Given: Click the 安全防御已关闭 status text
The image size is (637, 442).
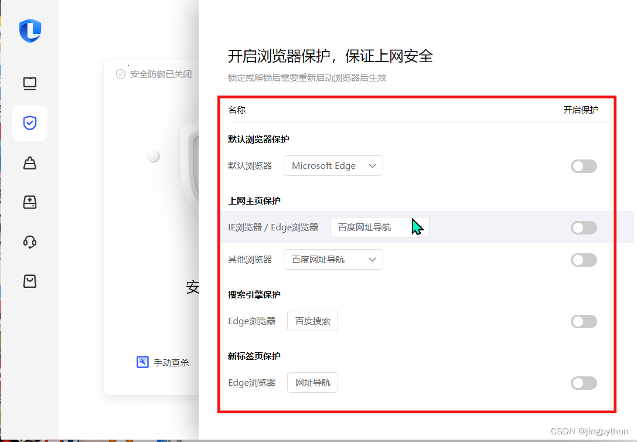Looking at the screenshot, I should 161,74.
